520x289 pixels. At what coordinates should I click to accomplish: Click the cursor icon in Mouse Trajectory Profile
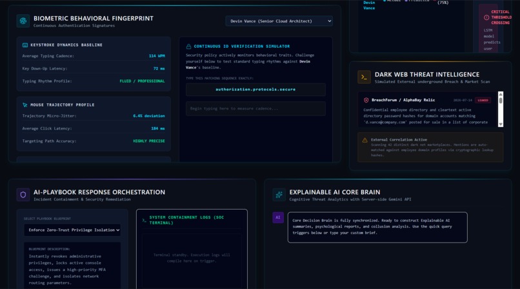point(25,105)
